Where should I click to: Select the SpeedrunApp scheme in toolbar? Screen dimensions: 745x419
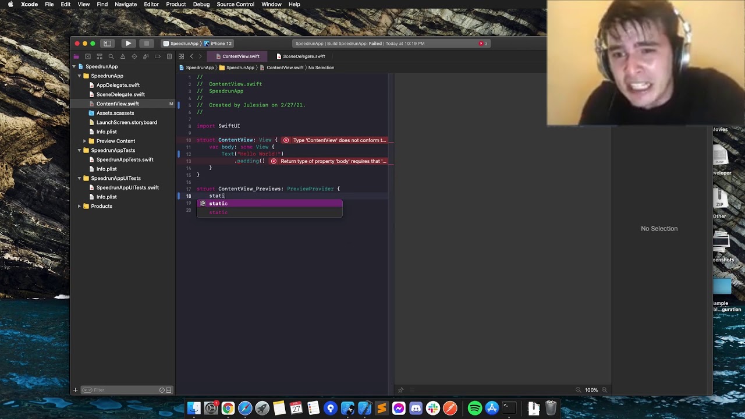(181, 44)
